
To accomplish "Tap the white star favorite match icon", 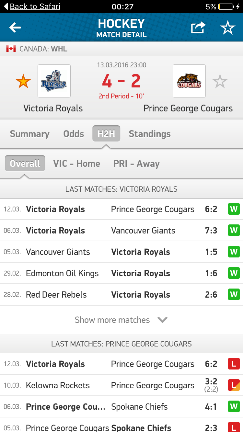I will tap(228, 28).
